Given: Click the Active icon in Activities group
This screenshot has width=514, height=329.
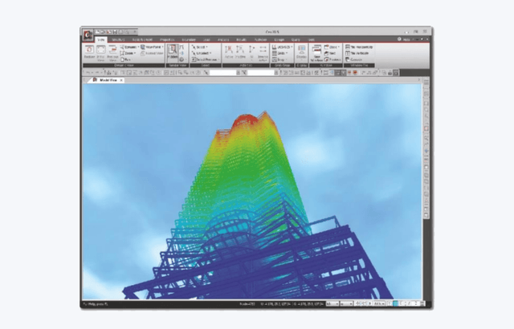Looking at the screenshot, I should [229, 51].
